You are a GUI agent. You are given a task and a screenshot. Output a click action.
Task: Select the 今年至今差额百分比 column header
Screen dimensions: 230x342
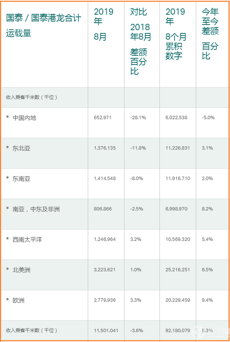[x=210, y=33]
